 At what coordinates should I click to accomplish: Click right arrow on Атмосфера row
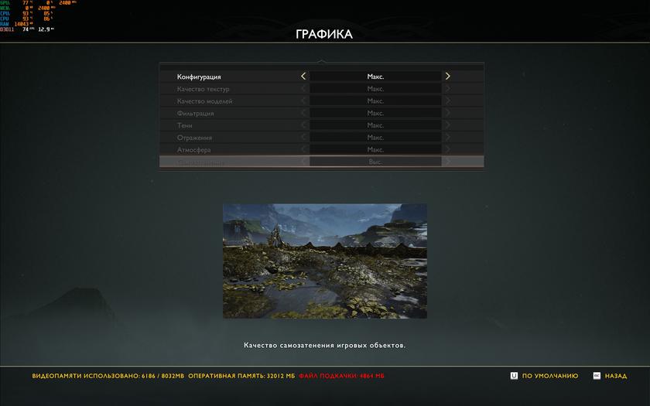[447, 149]
